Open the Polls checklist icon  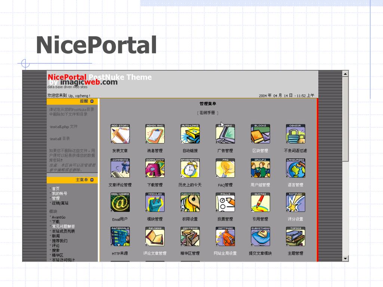pos(225,202)
